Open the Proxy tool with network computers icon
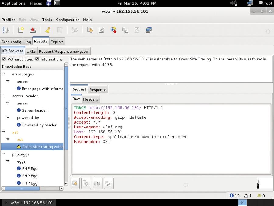 point(149,30)
